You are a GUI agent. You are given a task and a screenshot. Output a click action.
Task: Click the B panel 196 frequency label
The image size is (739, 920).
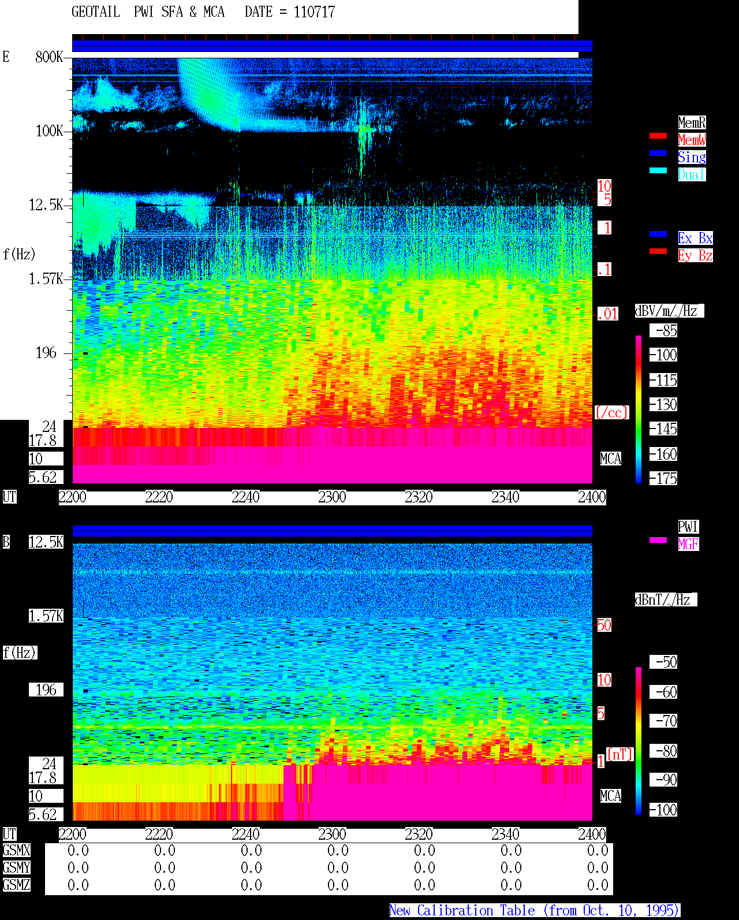coord(46,690)
